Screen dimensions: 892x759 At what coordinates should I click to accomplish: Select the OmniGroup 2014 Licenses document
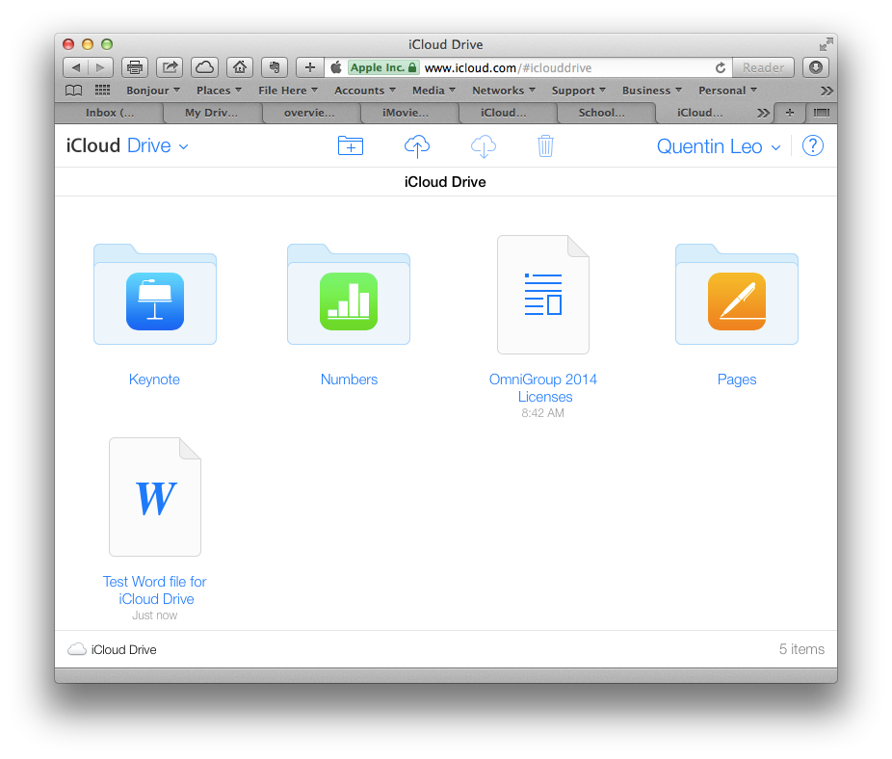click(543, 296)
